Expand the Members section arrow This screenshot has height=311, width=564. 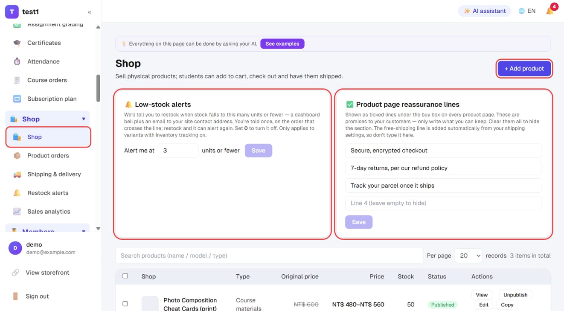pyautogui.click(x=84, y=231)
